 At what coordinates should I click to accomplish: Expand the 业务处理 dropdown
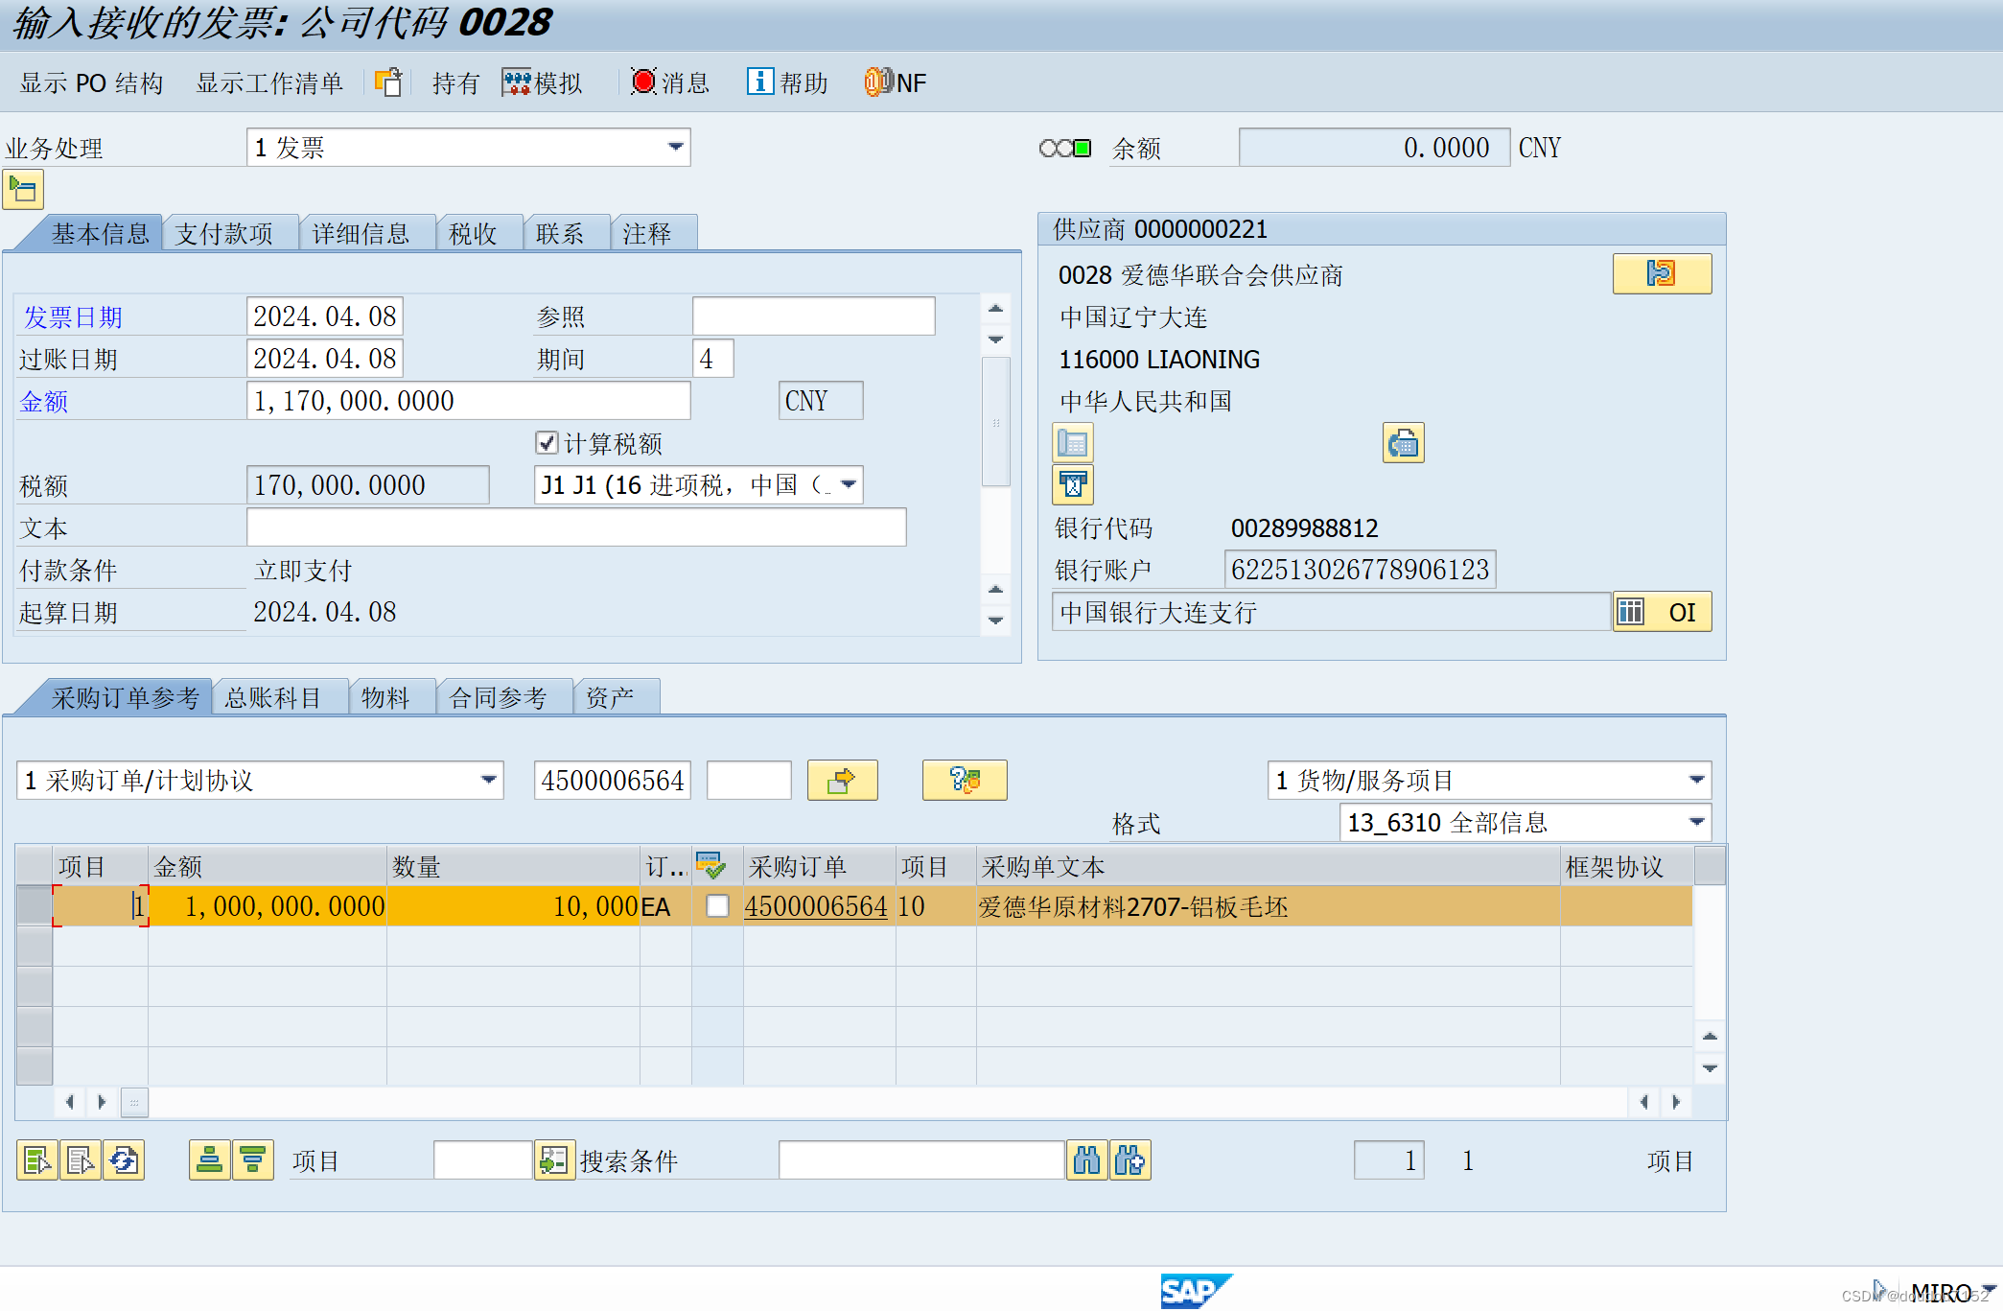click(675, 148)
